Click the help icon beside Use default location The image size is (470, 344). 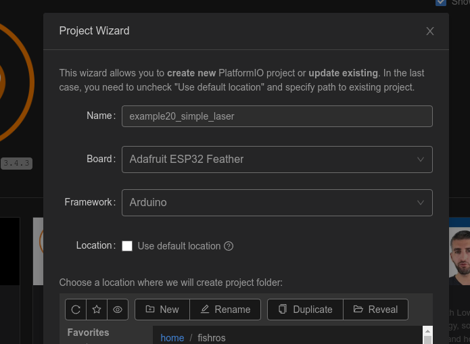(x=229, y=246)
